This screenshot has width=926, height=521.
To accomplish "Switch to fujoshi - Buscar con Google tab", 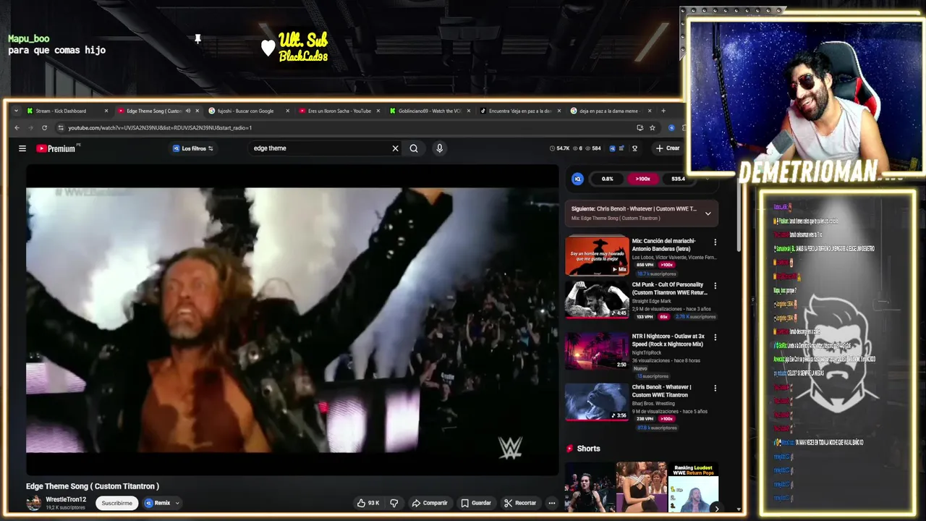I will [x=248, y=111].
